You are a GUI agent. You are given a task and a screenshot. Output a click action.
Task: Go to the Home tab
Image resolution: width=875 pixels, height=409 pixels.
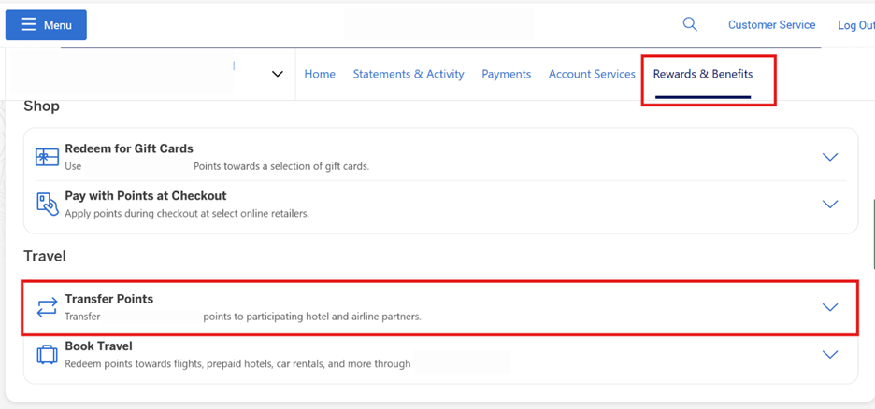pos(320,74)
